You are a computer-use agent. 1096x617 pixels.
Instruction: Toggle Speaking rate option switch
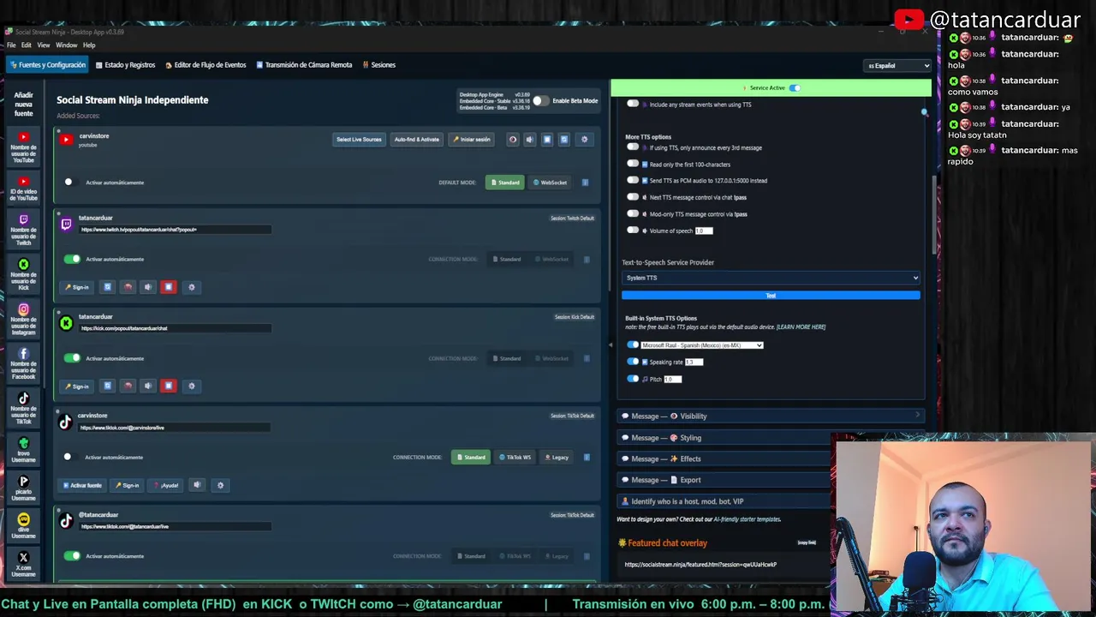tap(633, 362)
